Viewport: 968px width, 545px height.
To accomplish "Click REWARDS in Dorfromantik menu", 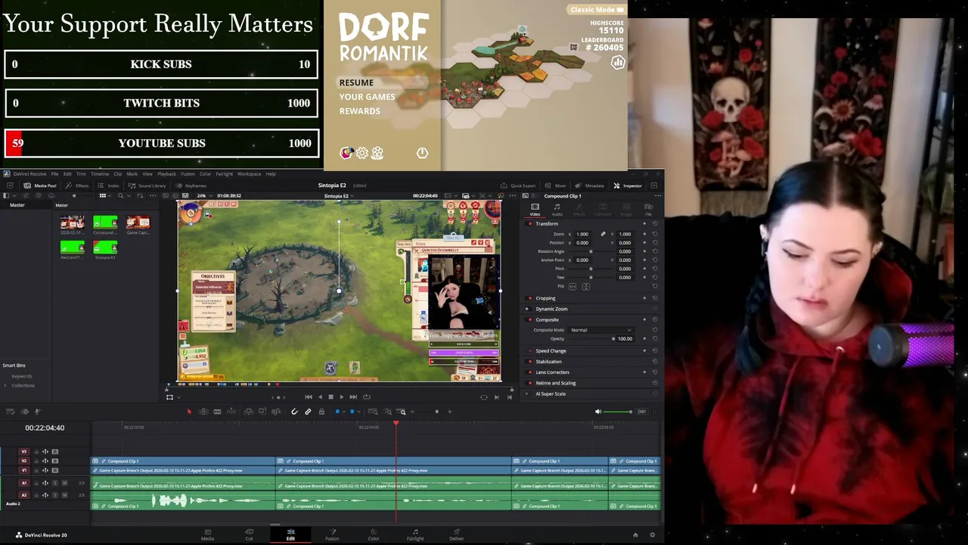I will coord(360,111).
